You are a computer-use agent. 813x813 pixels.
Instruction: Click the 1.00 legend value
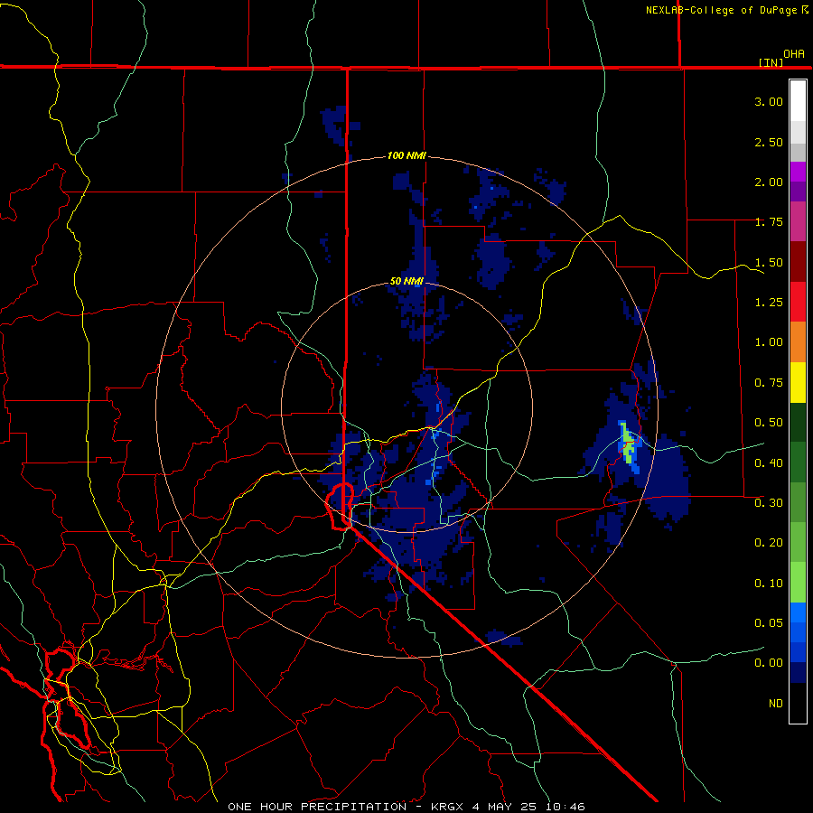pyautogui.click(x=769, y=342)
